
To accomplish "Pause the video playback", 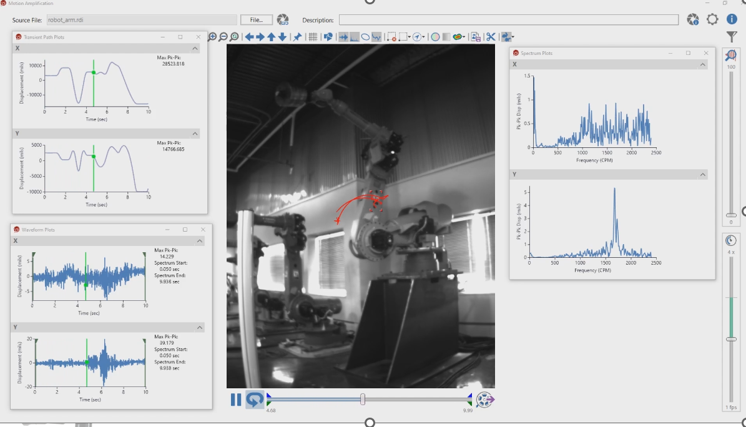I will coord(236,400).
